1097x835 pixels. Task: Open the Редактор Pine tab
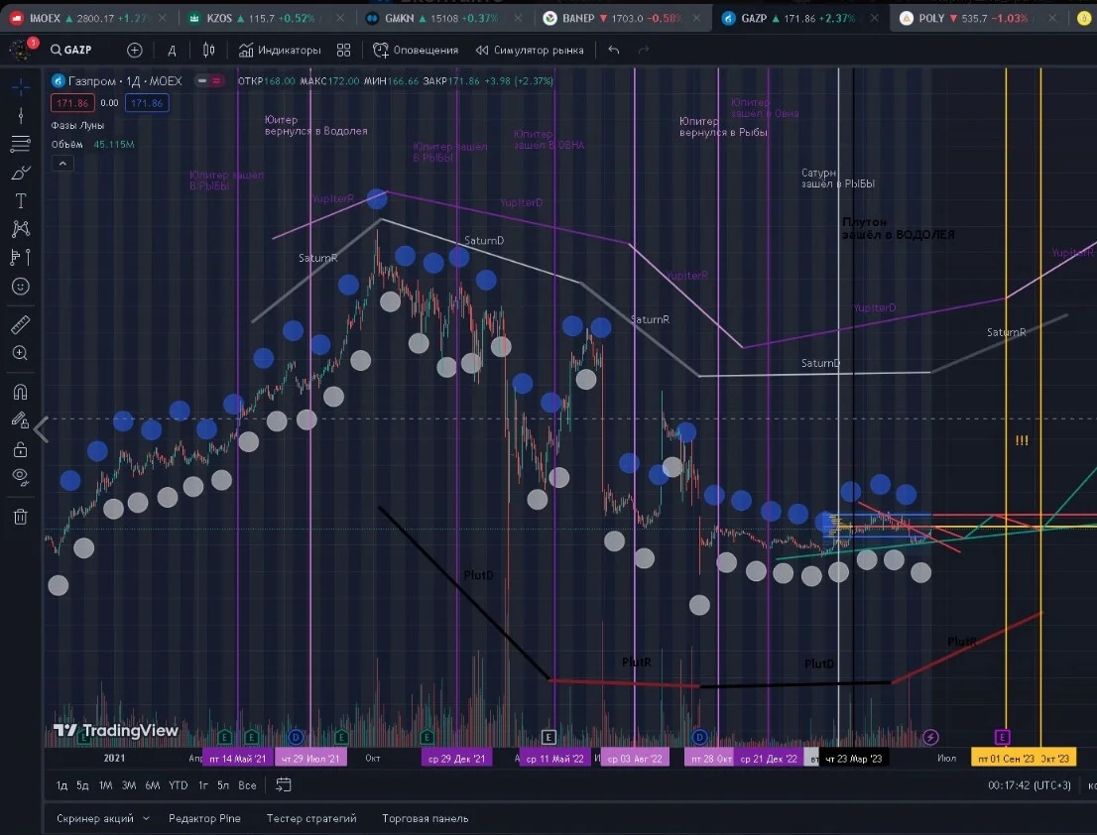click(x=204, y=818)
